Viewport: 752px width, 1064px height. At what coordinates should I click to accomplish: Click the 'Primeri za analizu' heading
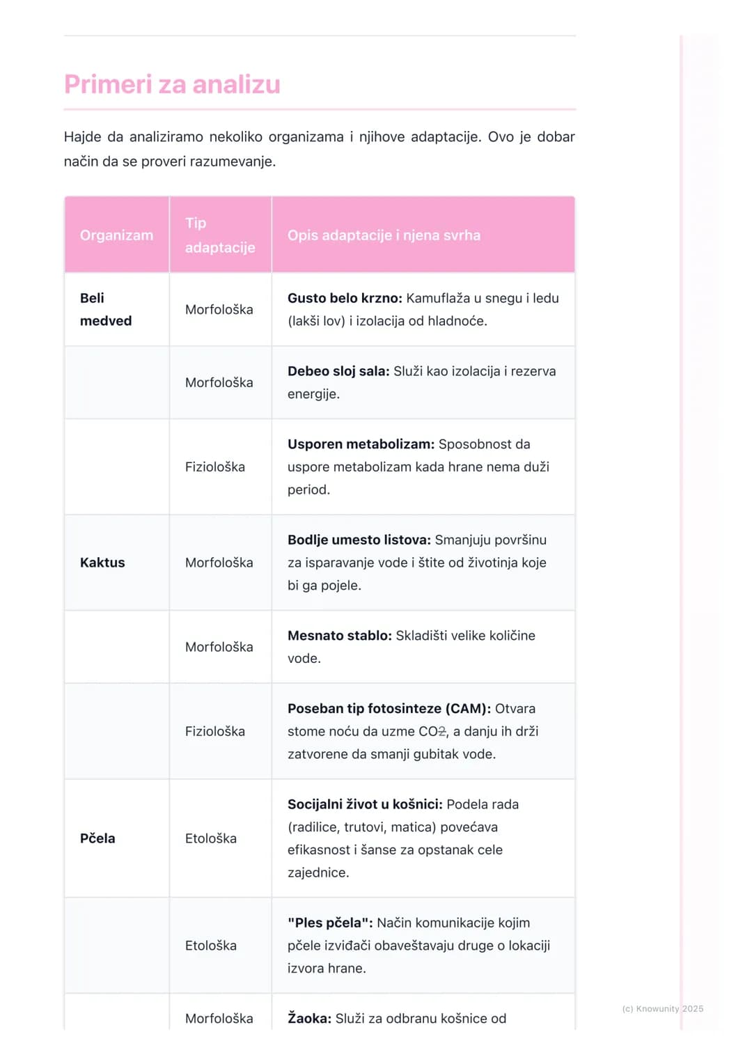[x=172, y=84]
